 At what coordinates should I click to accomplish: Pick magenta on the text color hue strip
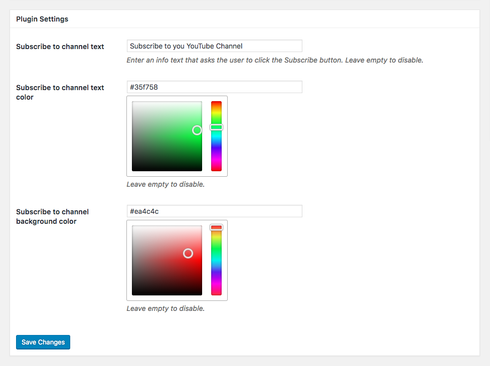coord(216,160)
